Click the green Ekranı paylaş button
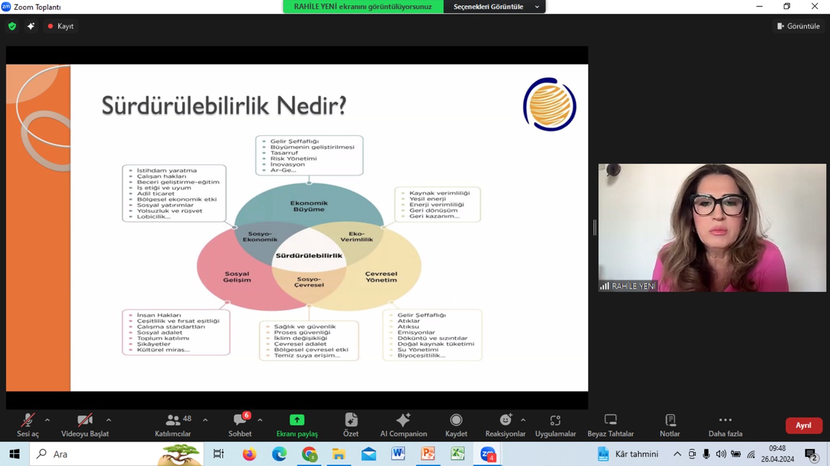Viewport: 830px width, 466px height. pyautogui.click(x=297, y=425)
